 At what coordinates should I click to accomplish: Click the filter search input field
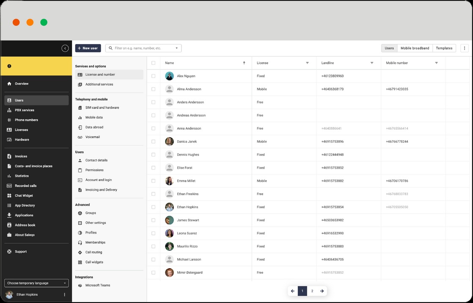(x=143, y=48)
